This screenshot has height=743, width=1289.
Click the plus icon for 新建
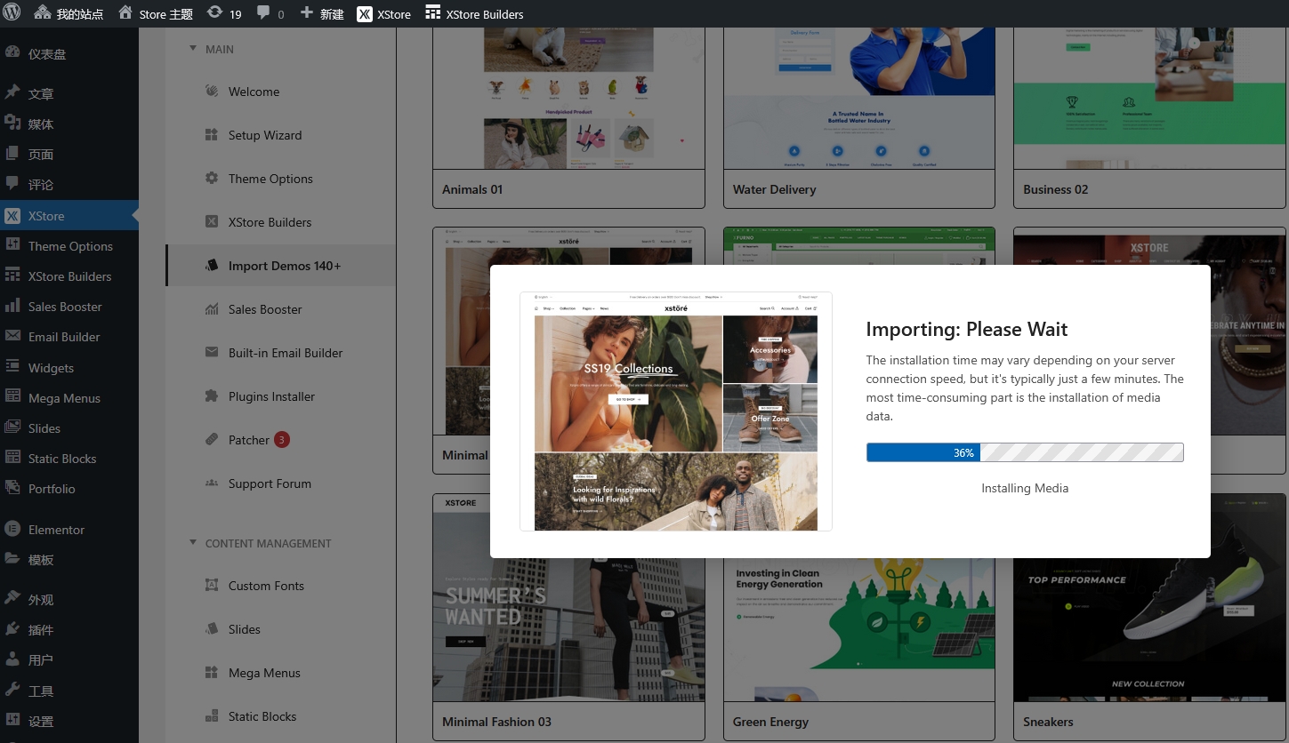[x=307, y=13]
